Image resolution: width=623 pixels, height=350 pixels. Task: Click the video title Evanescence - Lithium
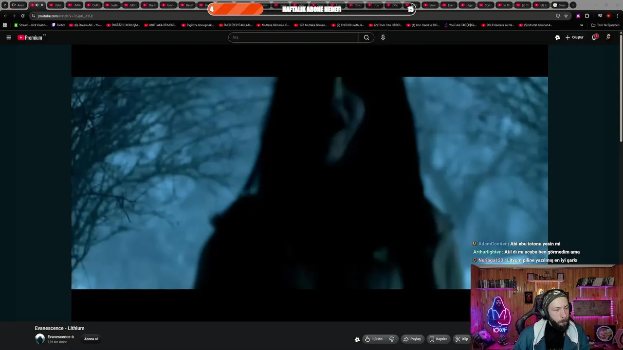pos(59,328)
